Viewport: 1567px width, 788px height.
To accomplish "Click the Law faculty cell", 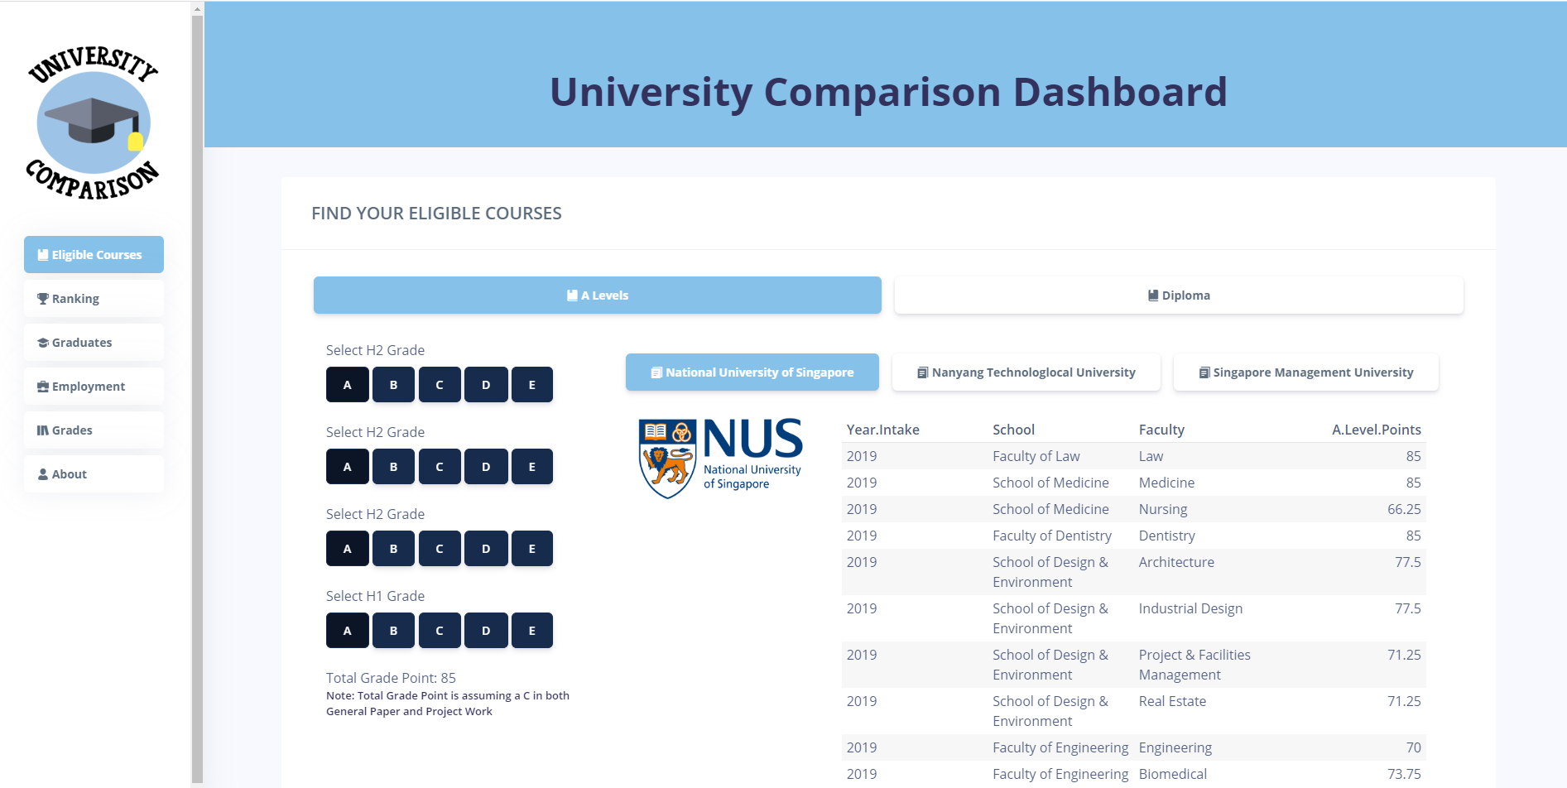I will click(1151, 456).
